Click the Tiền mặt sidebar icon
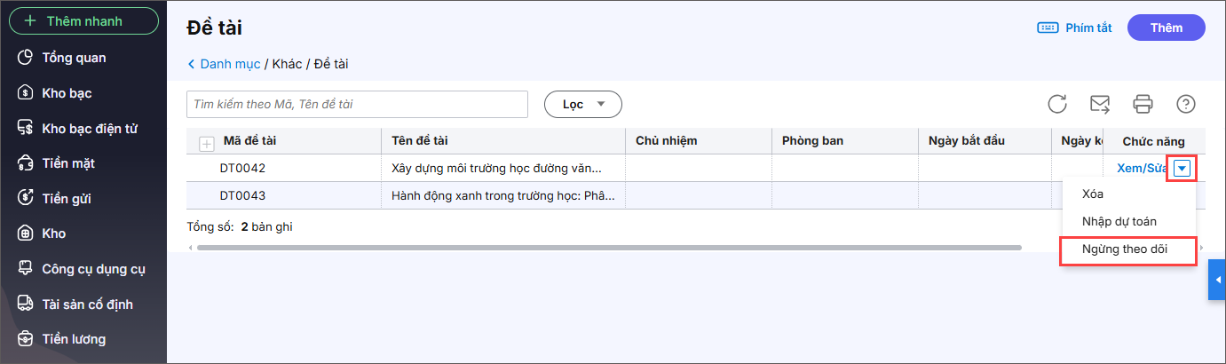The height and width of the screenshot is (364, 1226). 26,163
